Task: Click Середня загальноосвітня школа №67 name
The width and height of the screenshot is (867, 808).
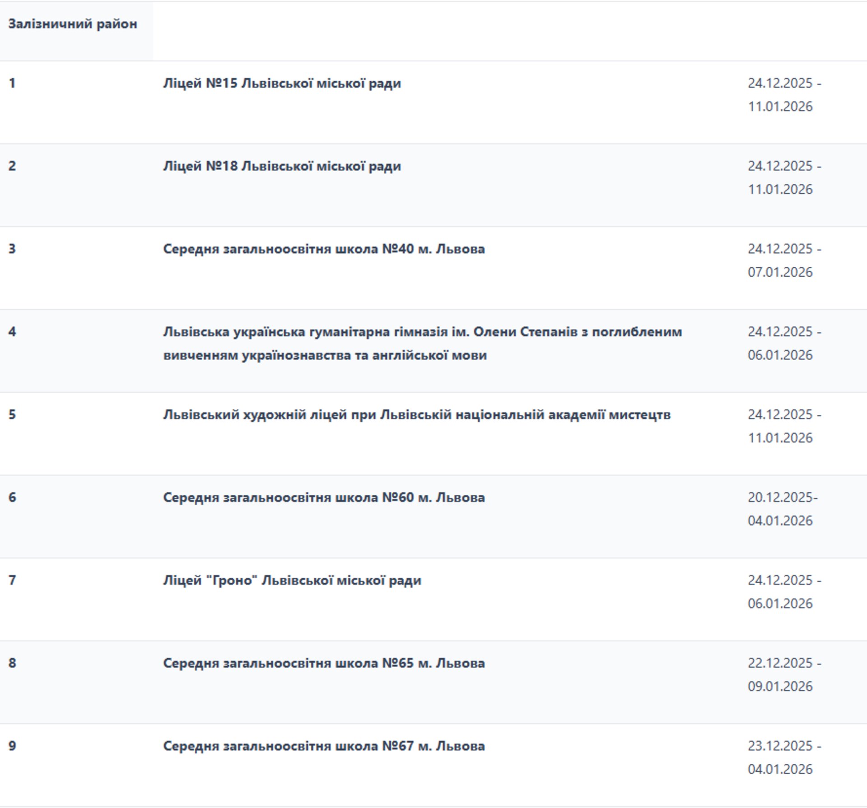Action: pos(324,746)
